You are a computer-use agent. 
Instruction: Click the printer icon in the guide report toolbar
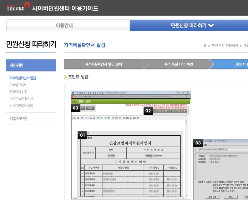point(78,118)
